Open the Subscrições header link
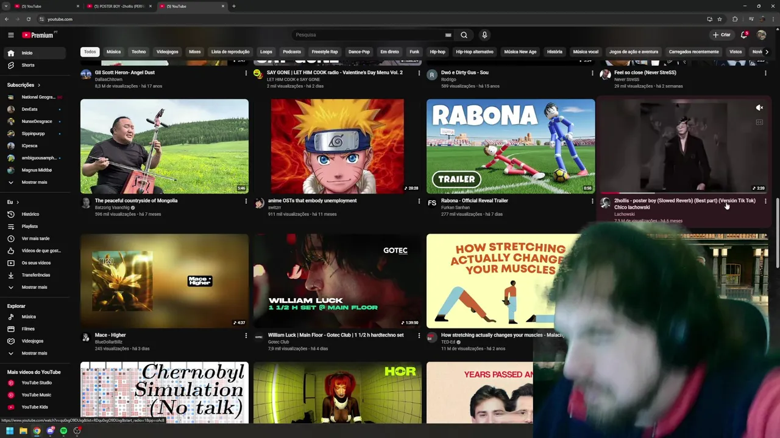Screen dimensions: 780x438 (24, 85)
